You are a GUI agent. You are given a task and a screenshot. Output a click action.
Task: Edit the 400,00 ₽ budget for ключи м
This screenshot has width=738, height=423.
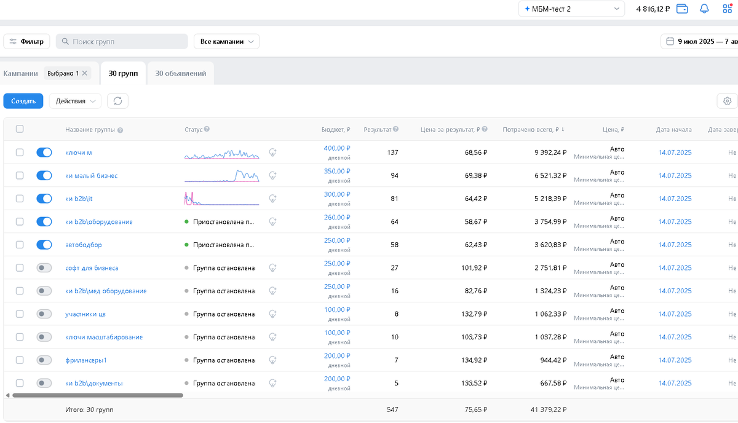tap(337, 148)
